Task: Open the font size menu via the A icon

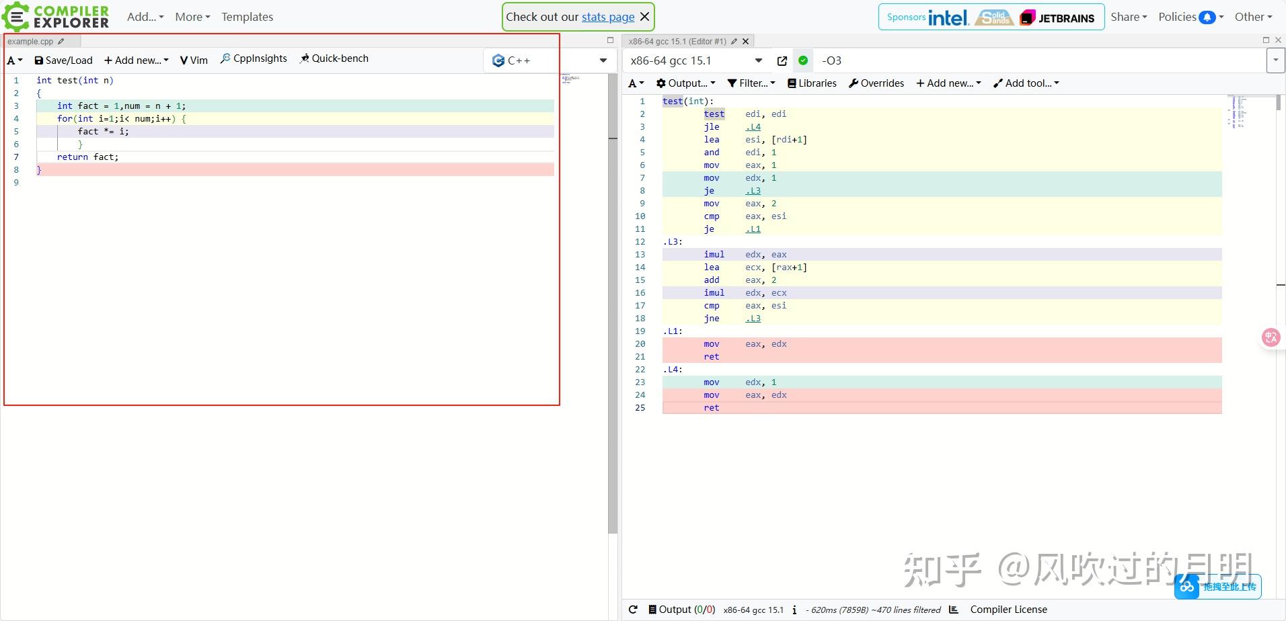Action: pos(13,60)
